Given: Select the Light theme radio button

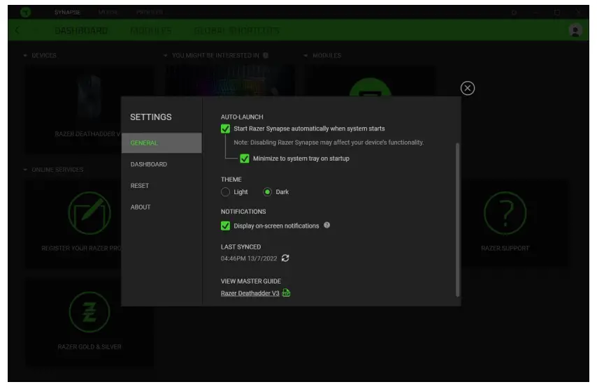Looking at the screenshot, I should click(225, 192).
